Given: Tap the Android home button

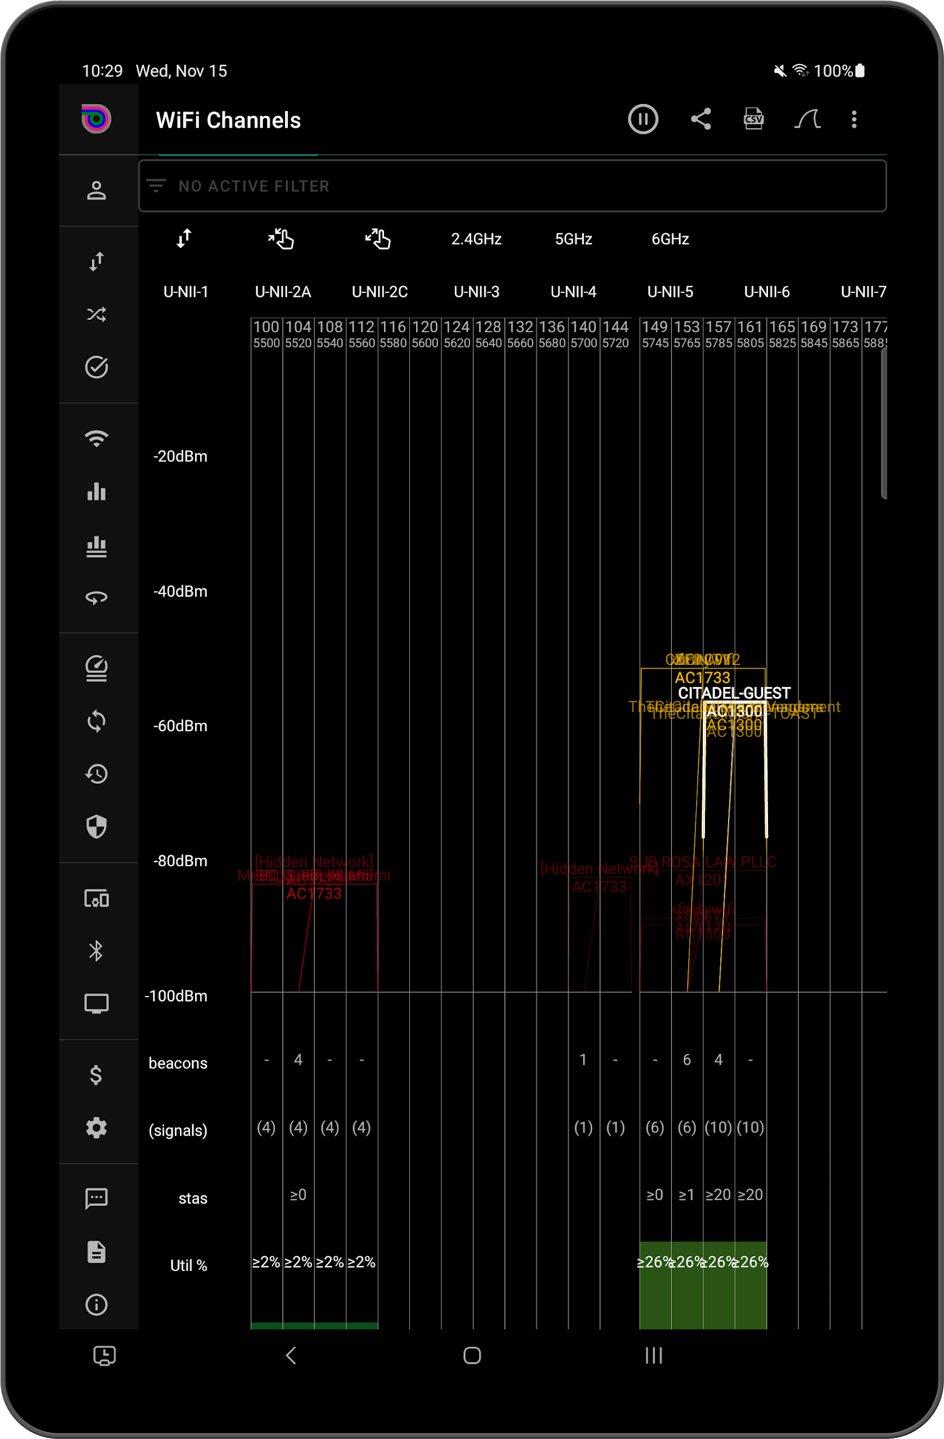Looking at the screenshot, I should pos(472,1356).
